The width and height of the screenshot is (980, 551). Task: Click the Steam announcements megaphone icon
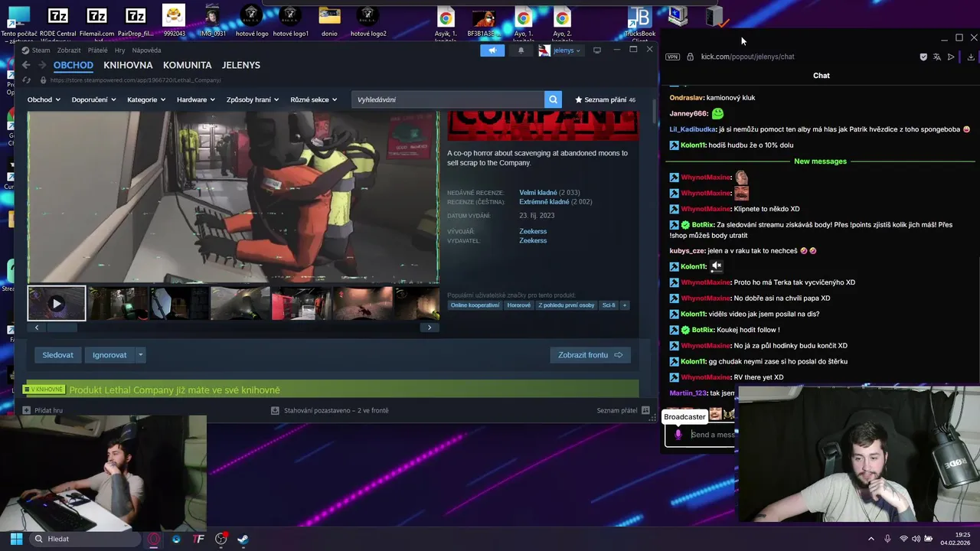pos(492,51)
